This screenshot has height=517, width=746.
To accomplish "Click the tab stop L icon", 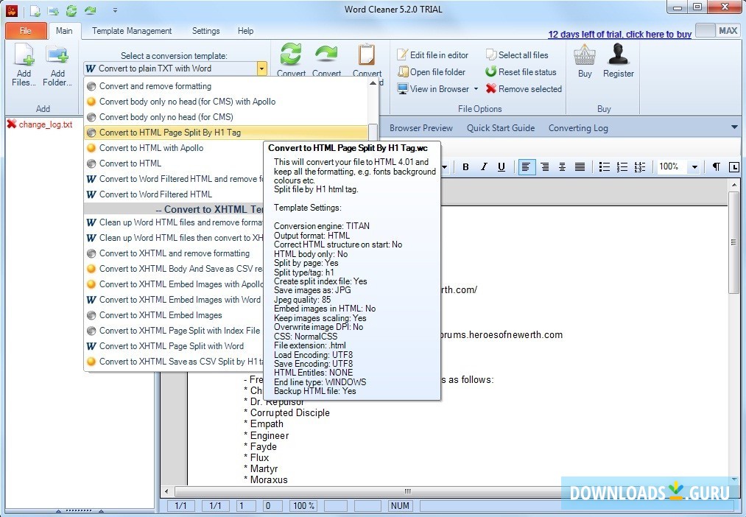I will (734, 167).
